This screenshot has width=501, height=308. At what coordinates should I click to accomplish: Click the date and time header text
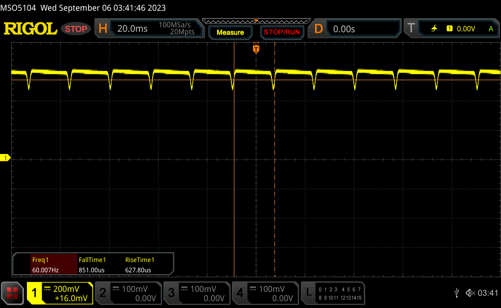[x=103, y=8]
